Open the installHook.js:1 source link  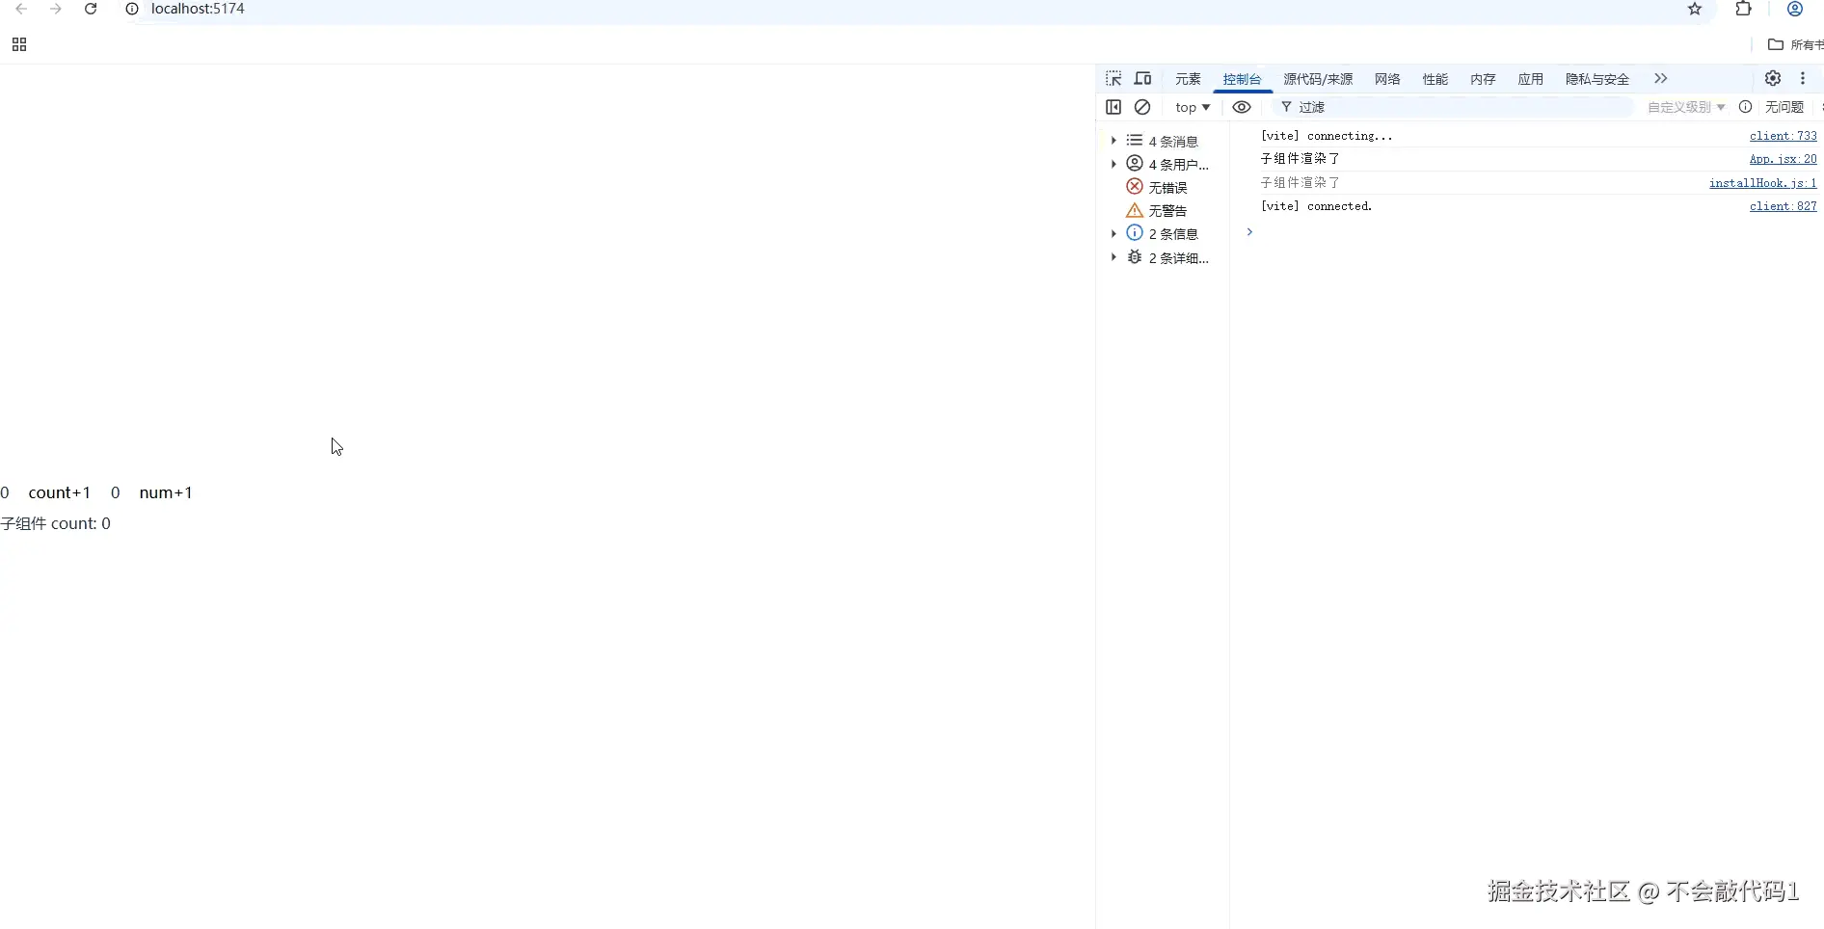click(x=1762, y=183)
